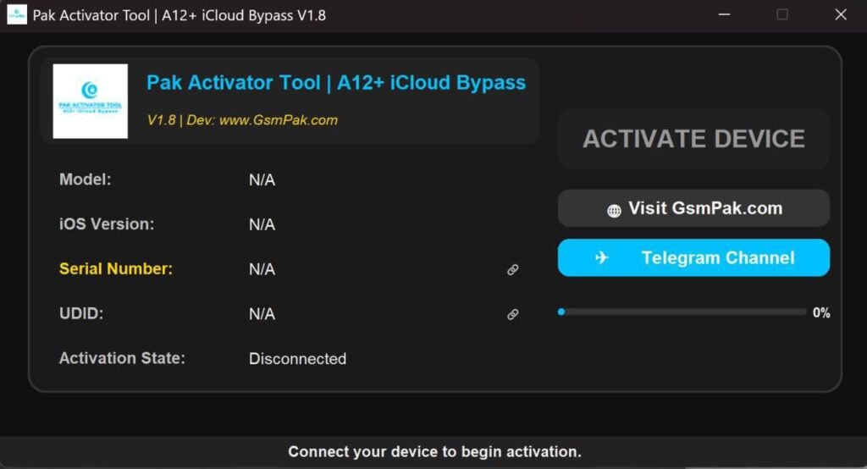Image resolution: width=867 pixels, height=469 pixels.
Task: Click the 0% progress percentage label
Action: click(x=820, y=312)
